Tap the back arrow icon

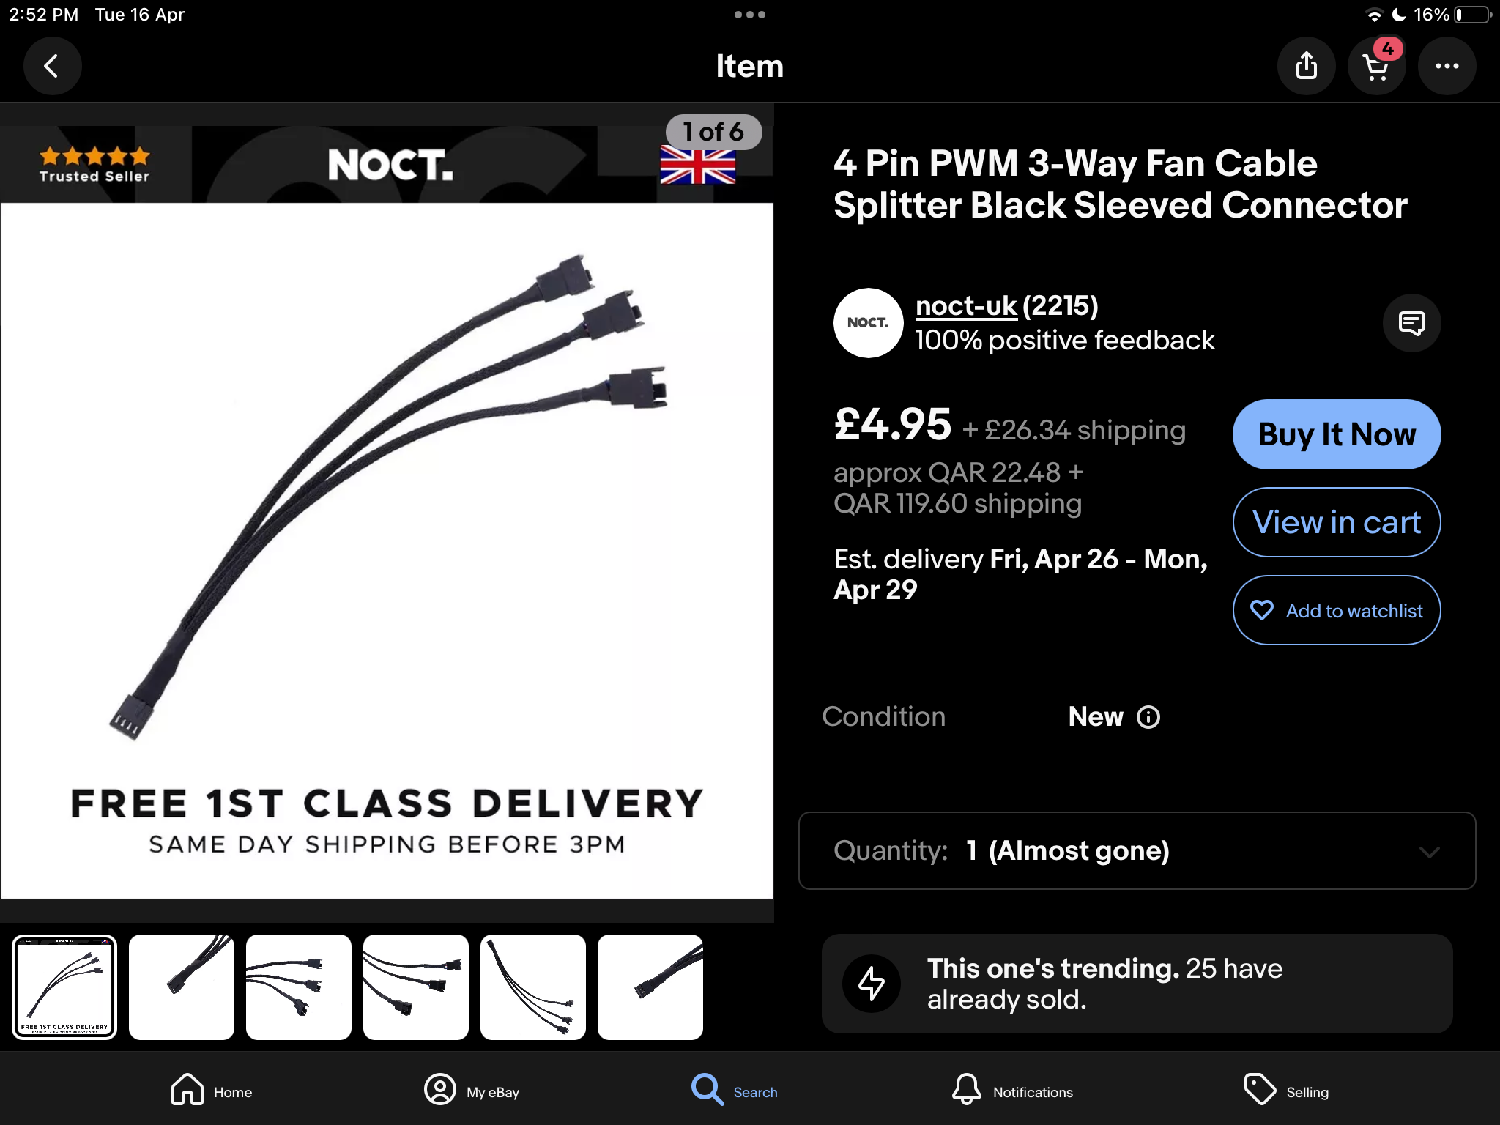click(52, 67)
